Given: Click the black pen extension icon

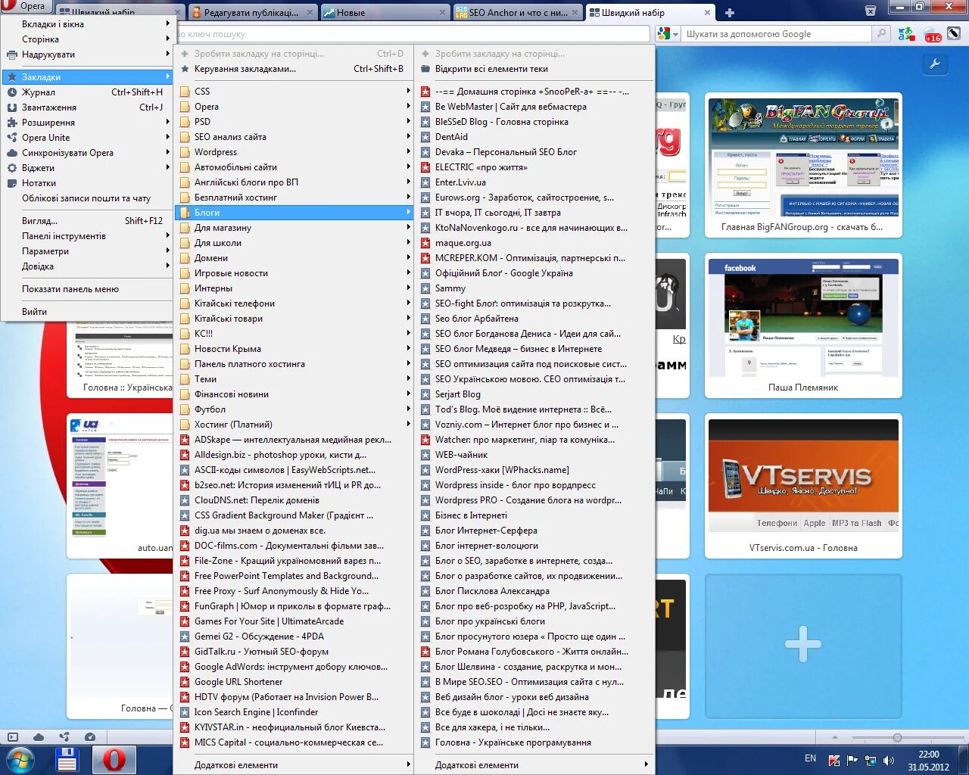Looking at the screenshot, I should coord(954,33).
